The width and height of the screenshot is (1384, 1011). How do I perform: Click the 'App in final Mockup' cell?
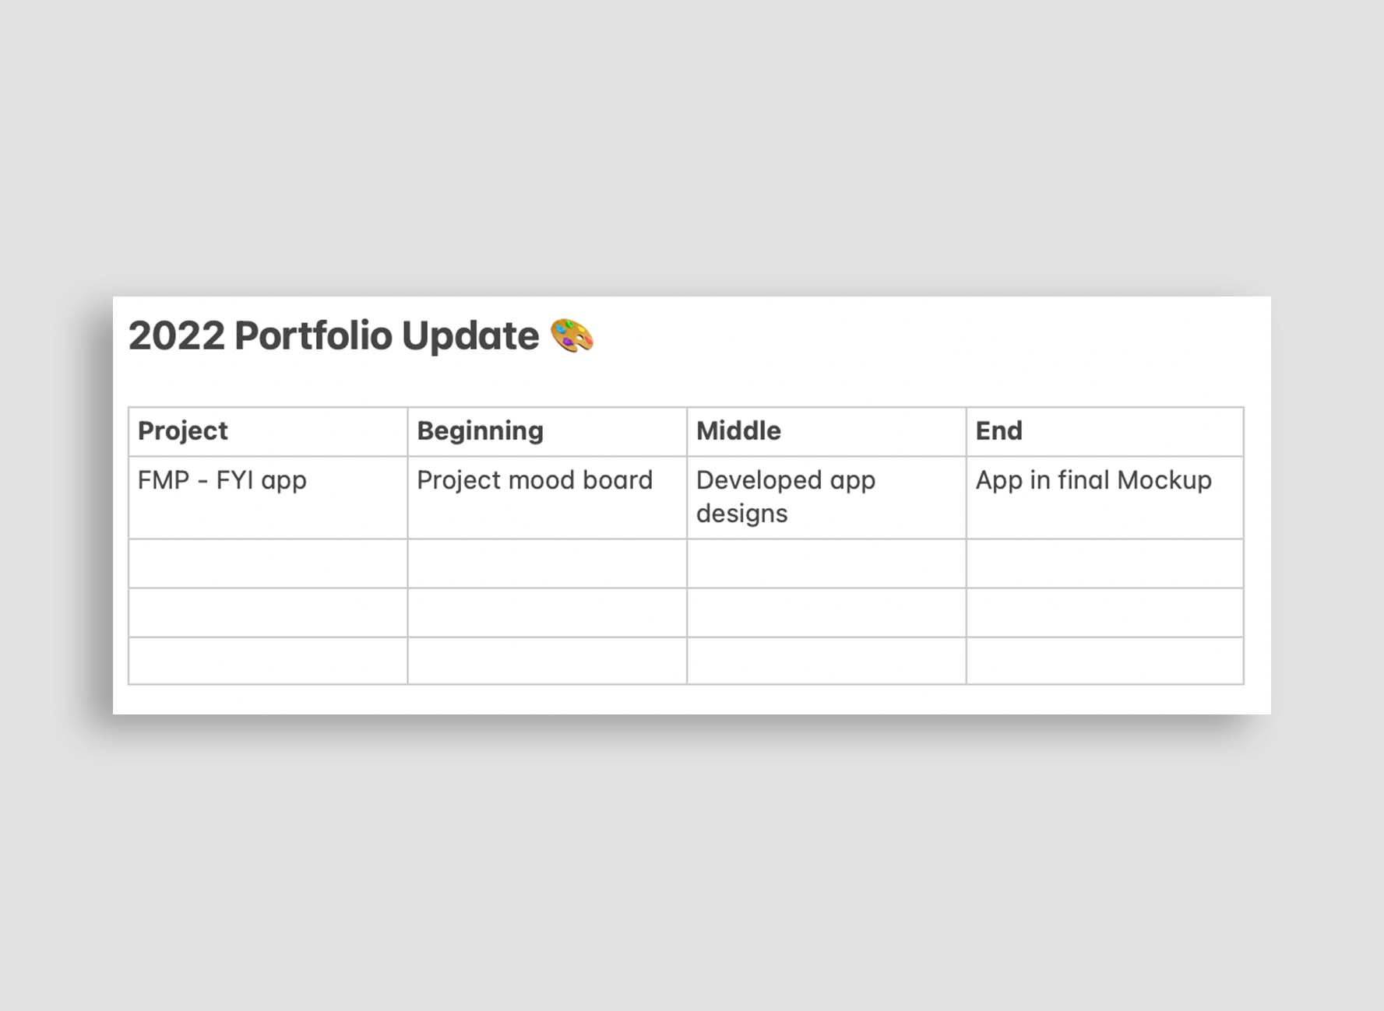(1105, 497)
